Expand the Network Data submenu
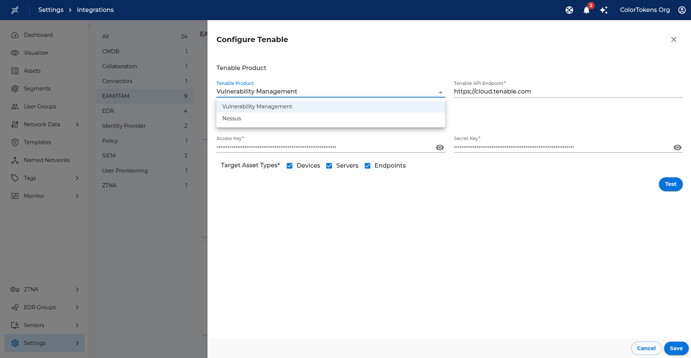The image size is (691, 358). [x=77, y=124]
